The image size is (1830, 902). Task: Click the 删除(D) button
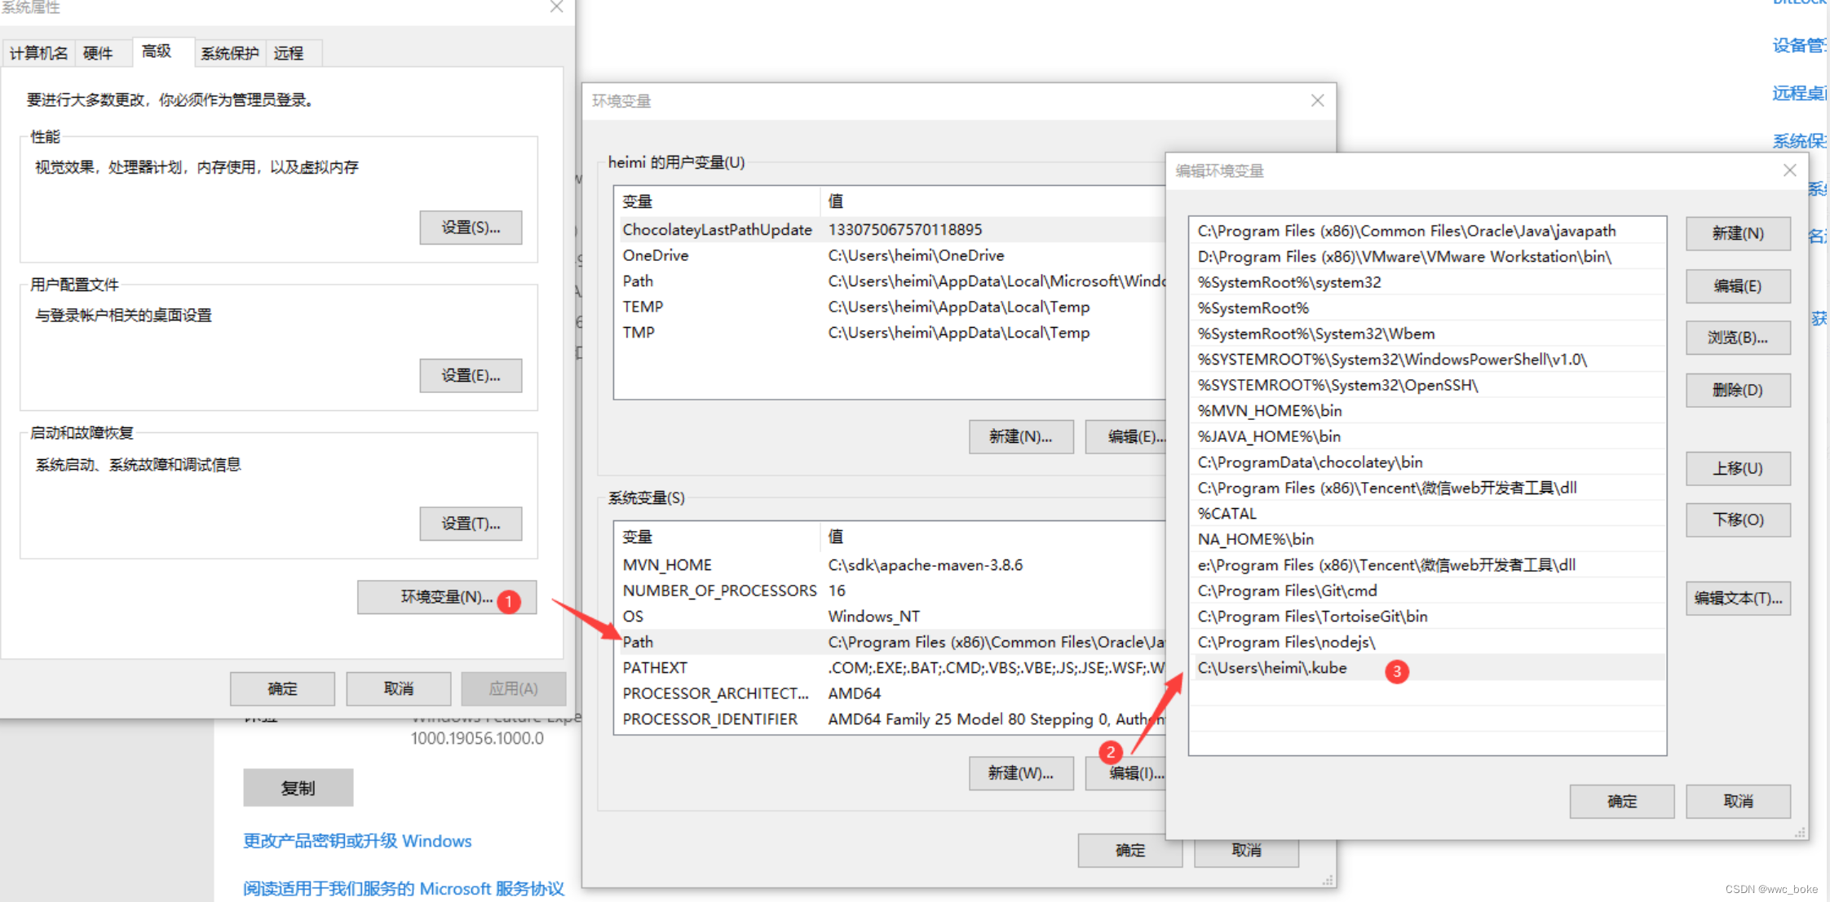(1738, 390)
